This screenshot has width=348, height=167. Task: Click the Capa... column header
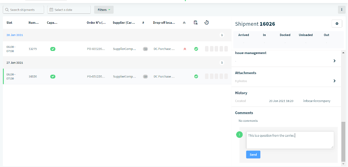pyautogui.click(x=52, y=23)
